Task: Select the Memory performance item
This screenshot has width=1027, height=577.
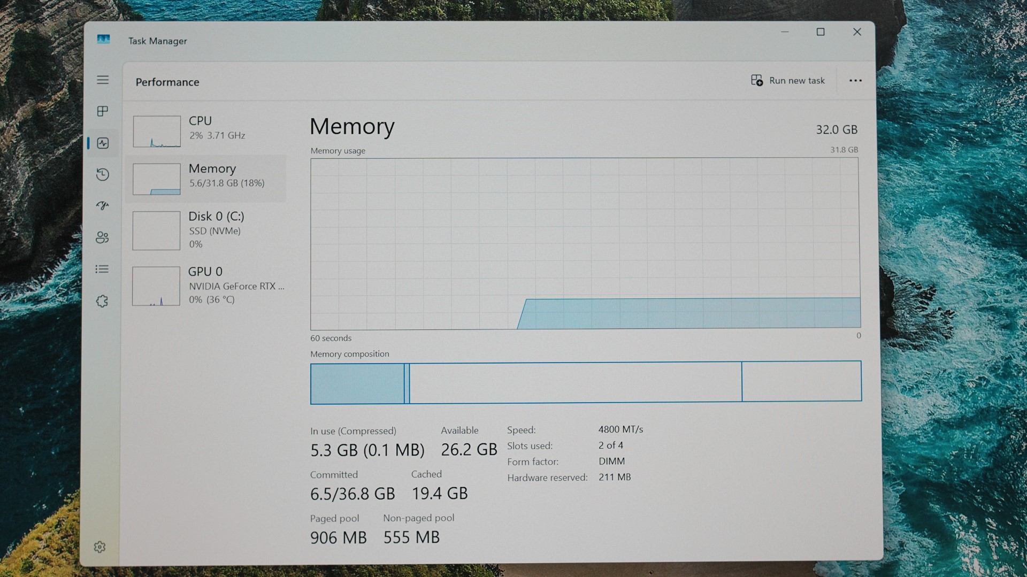Action: coord(209,176)
